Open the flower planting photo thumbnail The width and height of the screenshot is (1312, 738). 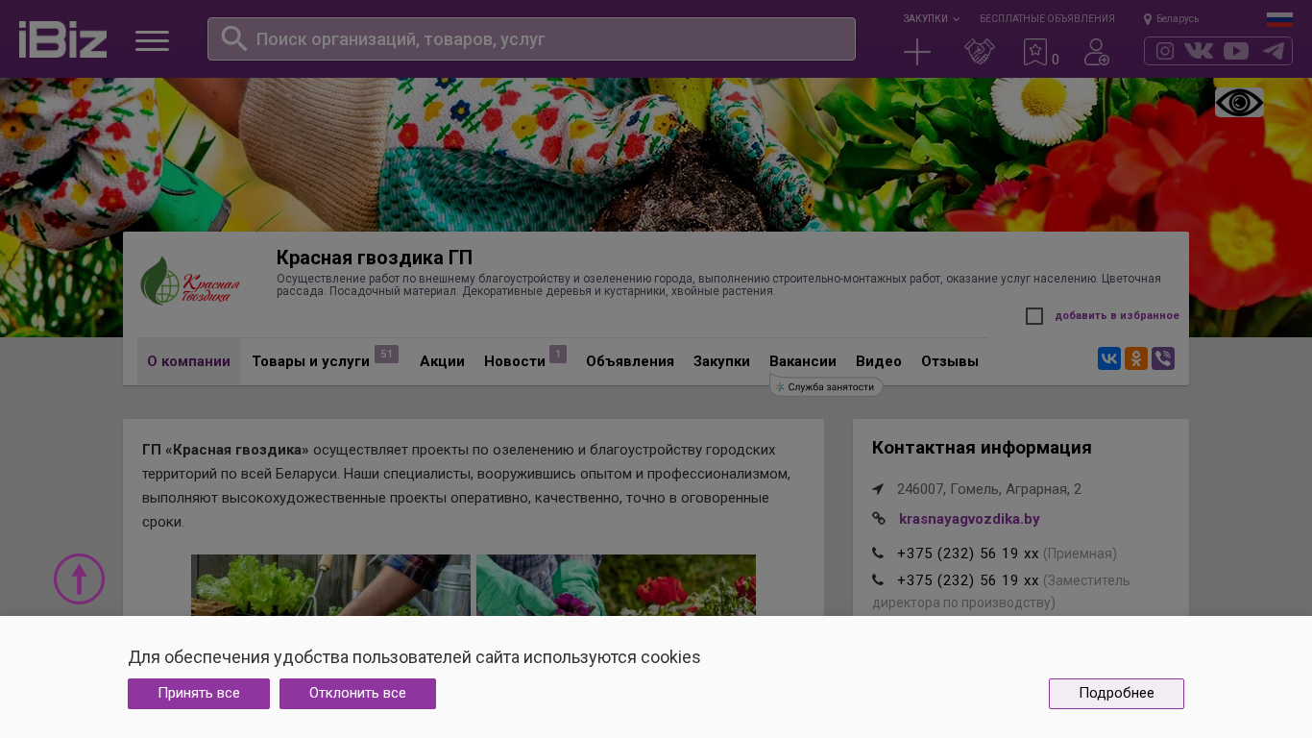point(616,585)
